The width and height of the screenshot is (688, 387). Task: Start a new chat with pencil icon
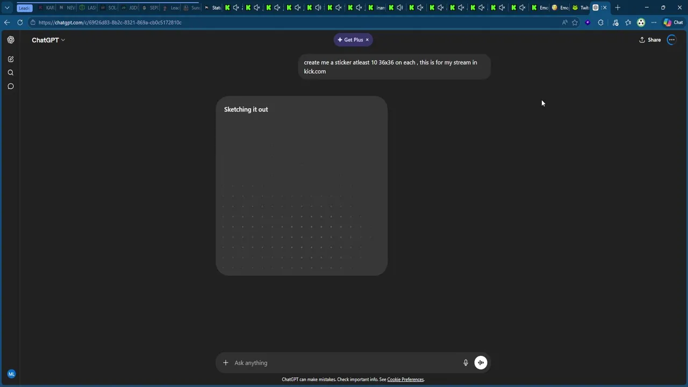tap(11, 59)
